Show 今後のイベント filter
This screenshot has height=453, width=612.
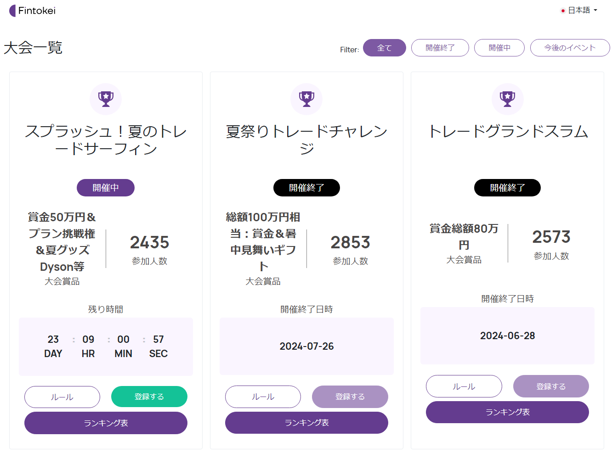tap(570, 48)
